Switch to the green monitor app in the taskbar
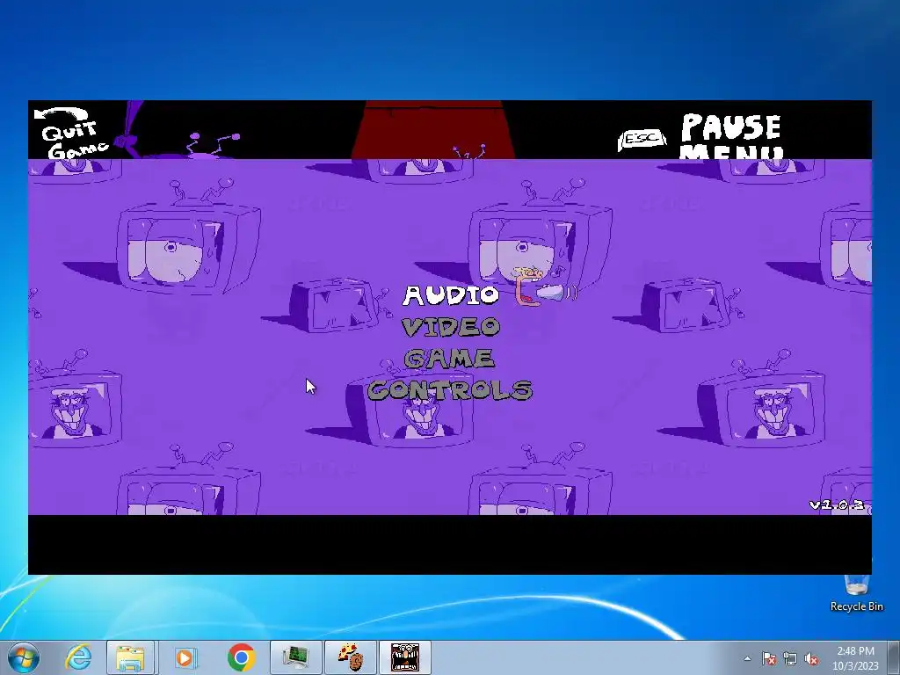Image resolution: width=900 pixels, height=675 pixels. [x=296, y=657]
